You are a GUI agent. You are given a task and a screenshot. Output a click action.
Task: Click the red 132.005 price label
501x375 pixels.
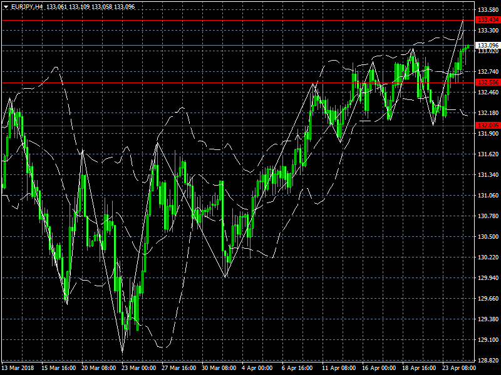[487, 126]
